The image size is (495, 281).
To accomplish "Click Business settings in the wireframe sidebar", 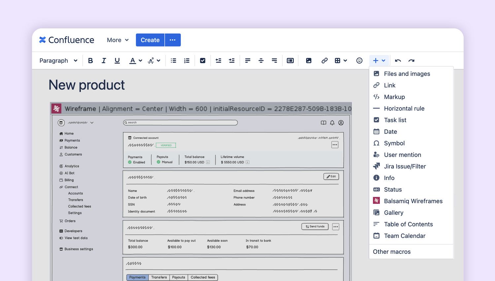I will click(76, 249).
